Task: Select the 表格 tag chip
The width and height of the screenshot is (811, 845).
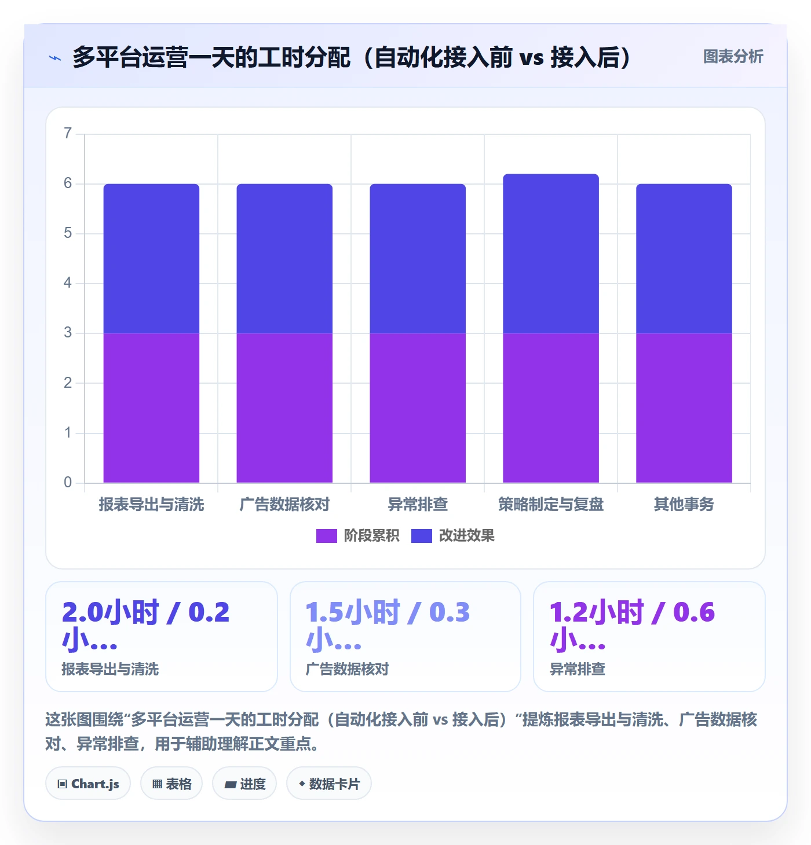Action: point(171,784)
